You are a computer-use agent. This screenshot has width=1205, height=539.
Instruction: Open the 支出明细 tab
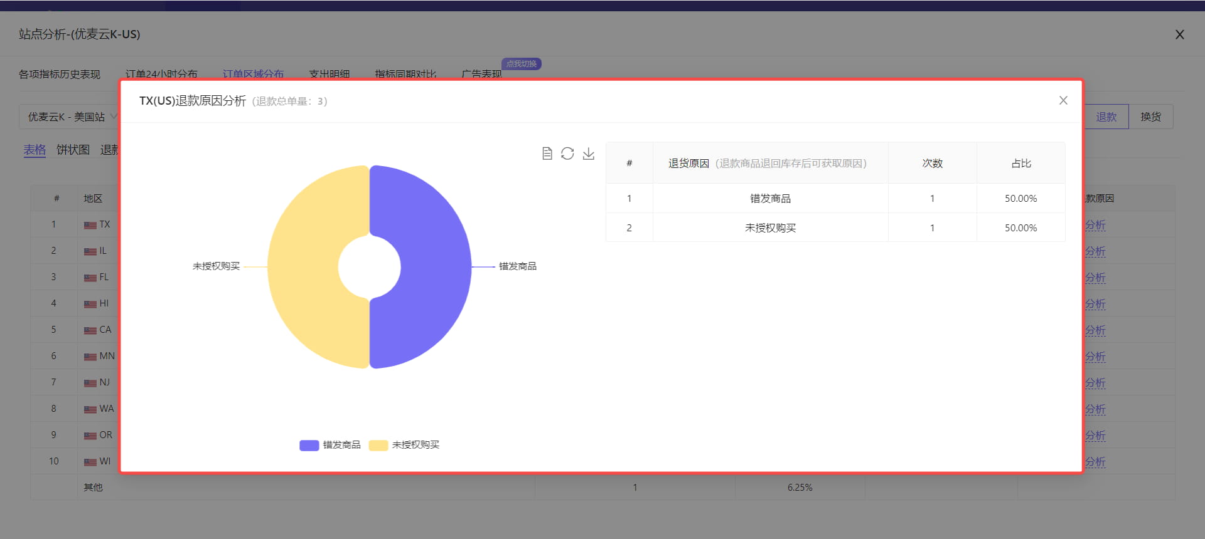coord(329,74)
